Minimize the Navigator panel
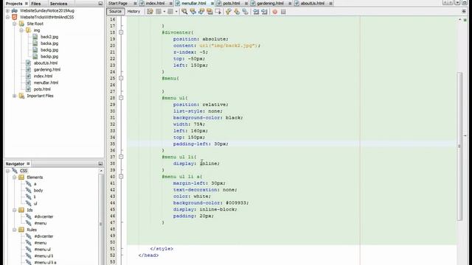This screenshot has width=472, height=265. click(100, 163)
